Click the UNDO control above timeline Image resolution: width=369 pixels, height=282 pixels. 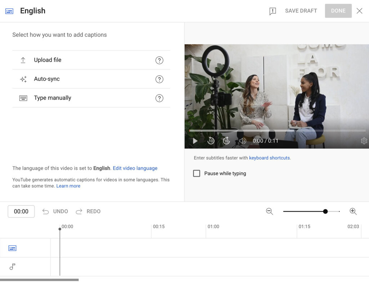pos(55,211)
